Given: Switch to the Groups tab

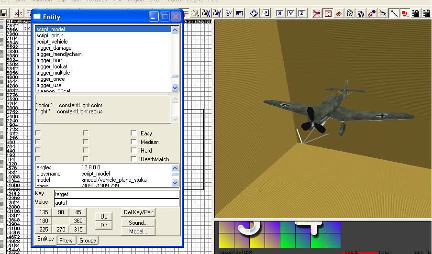Looking at the screenshot, I should point(88,241).
